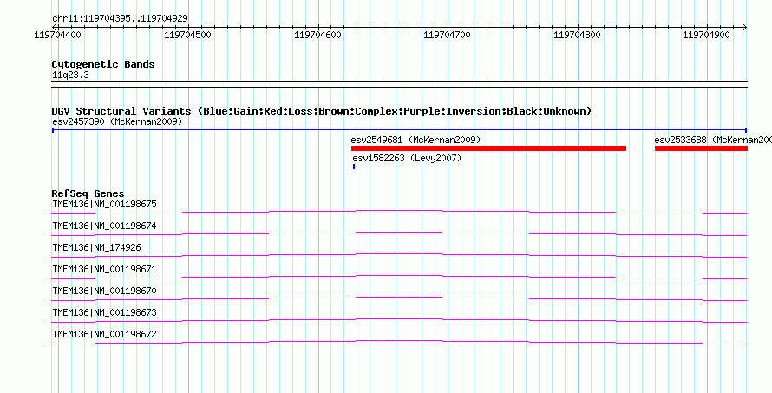Click the right arrowhead of the coordinate ruler

745,27
